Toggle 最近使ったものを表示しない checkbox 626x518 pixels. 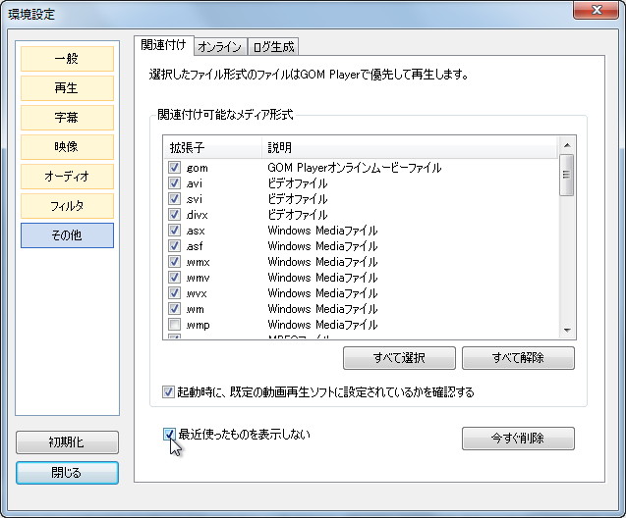click(x=169, y=434)
